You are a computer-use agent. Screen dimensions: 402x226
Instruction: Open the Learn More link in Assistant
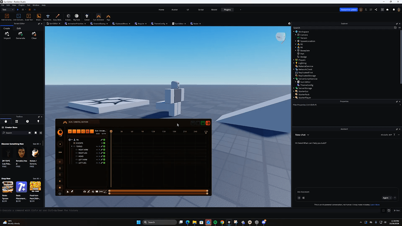(x=375, y=205)
